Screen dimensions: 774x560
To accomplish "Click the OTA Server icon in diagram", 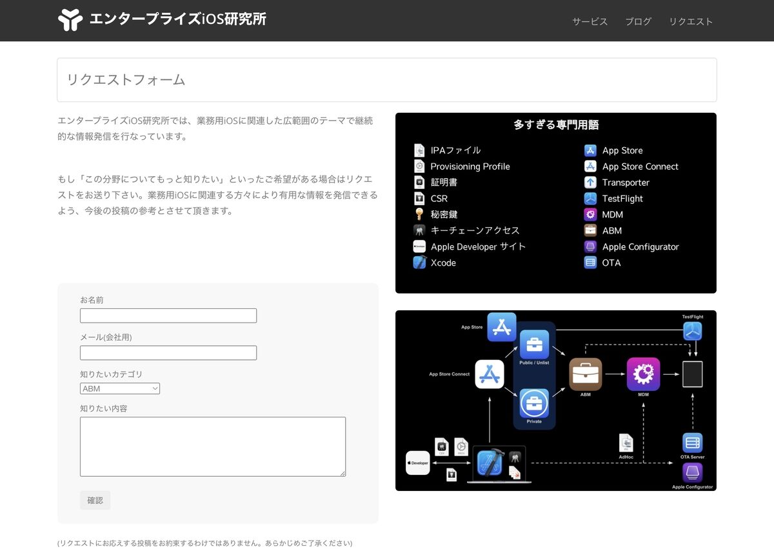I will (x=692, y=443).
